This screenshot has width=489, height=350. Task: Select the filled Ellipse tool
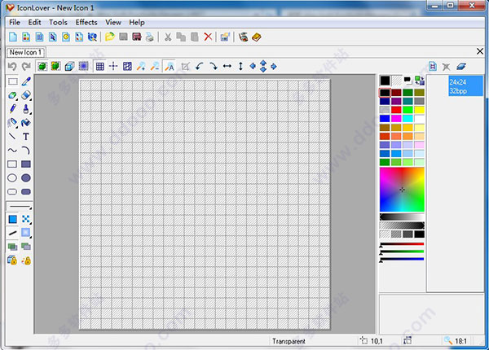click(x=26, y=177)
